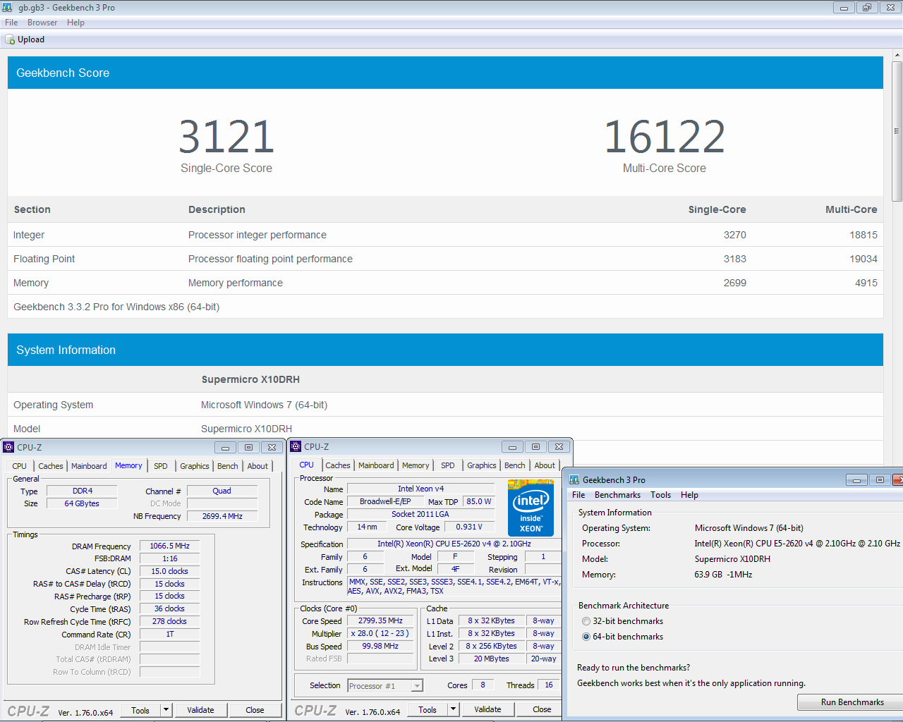
Task: Click CAS# Latency value 15.0 clocks
Action: coord(169,571)
